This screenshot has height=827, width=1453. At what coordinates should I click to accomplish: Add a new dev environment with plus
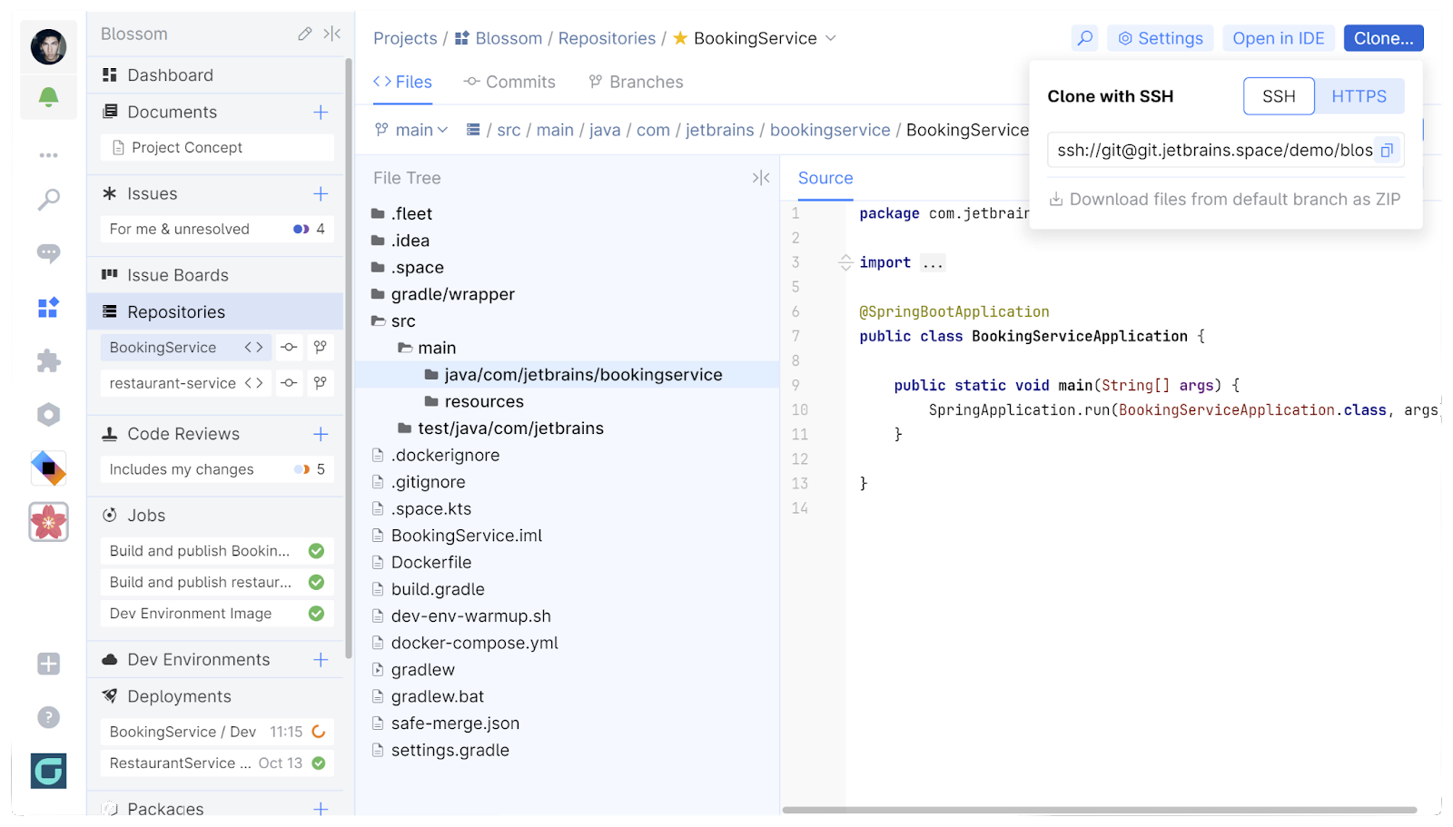[x=321, y=660]
